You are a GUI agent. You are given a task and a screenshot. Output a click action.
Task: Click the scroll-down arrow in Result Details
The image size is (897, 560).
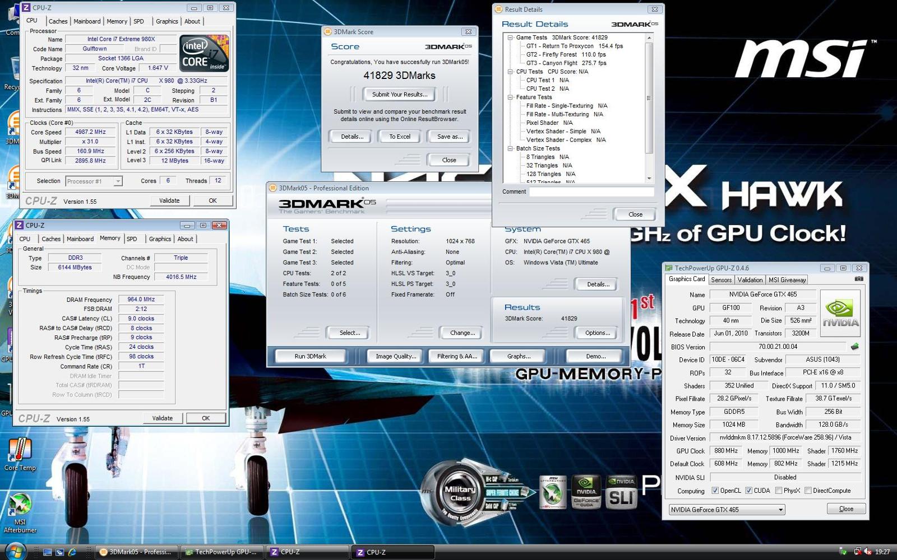[x=649, y=179]
